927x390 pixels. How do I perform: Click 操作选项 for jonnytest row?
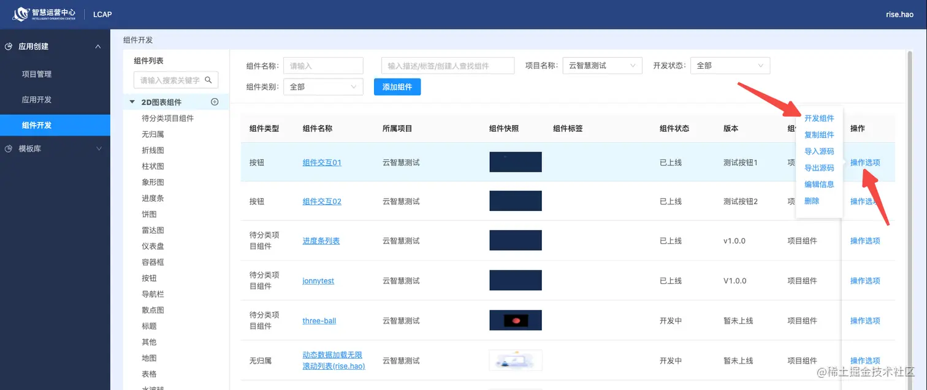[x=865, y=281]
